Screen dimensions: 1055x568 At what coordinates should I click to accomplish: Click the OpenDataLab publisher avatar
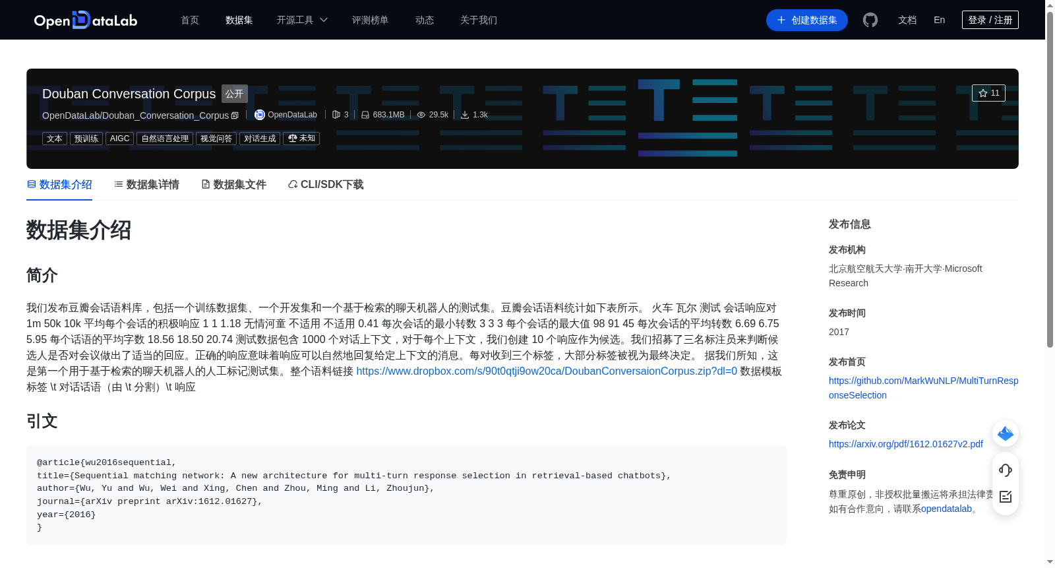tap(260, 115)
